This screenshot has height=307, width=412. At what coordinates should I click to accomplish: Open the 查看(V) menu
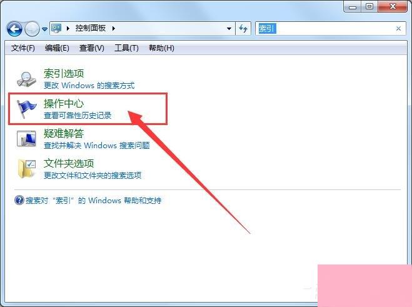[x=92, y=48]
